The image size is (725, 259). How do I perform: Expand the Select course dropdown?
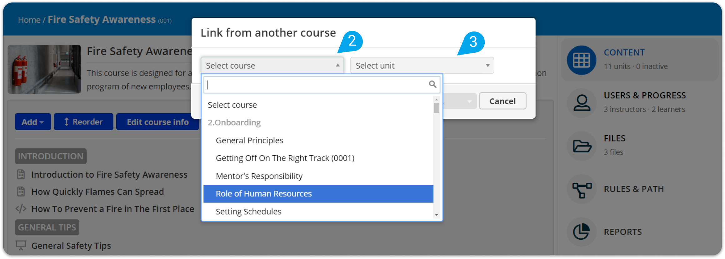(272, 65)
